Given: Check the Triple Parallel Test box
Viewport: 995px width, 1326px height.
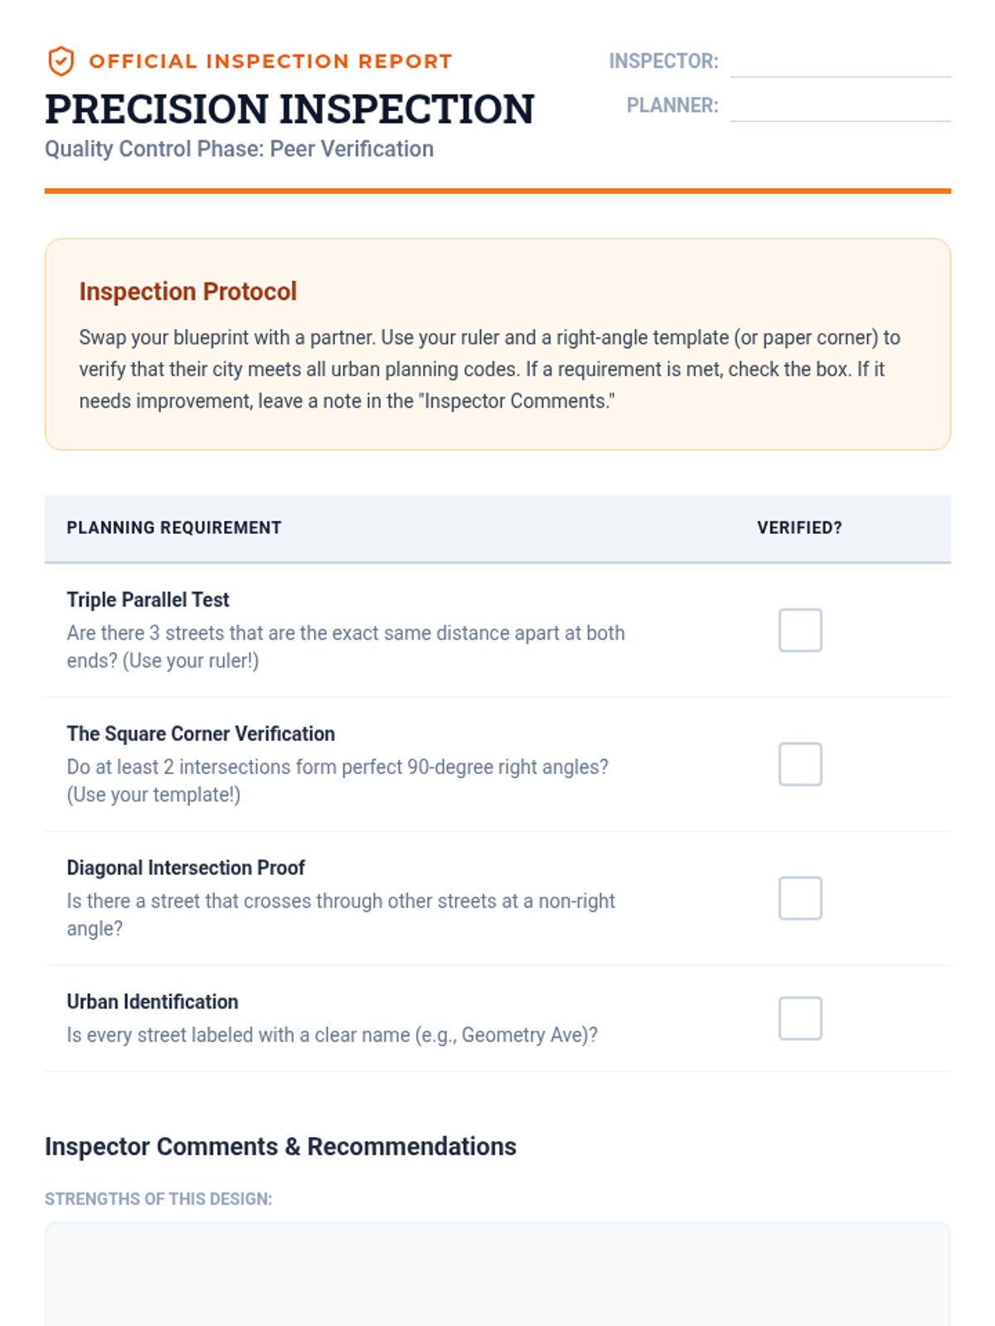Looking at the screenshot, I should click(x=799, y=631).
